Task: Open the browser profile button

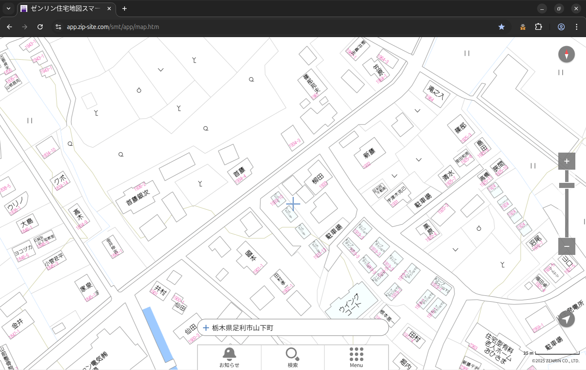Action: click(561, 27)
